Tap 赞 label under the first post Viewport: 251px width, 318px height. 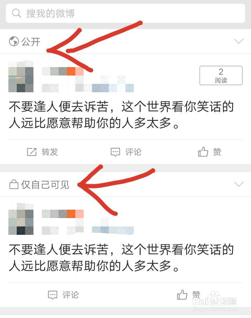(x=217, y=152)
